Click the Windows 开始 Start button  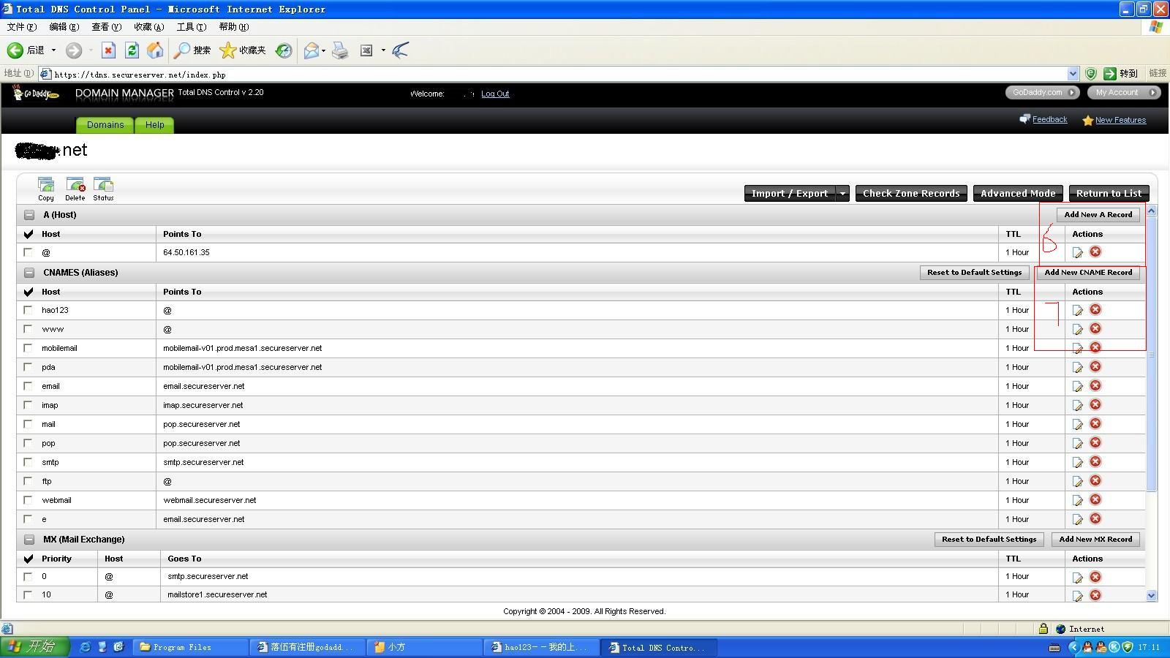click(34, 647)
